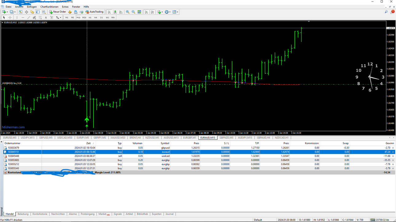
Task: Select the text label tool
Action: click(52, 17)
